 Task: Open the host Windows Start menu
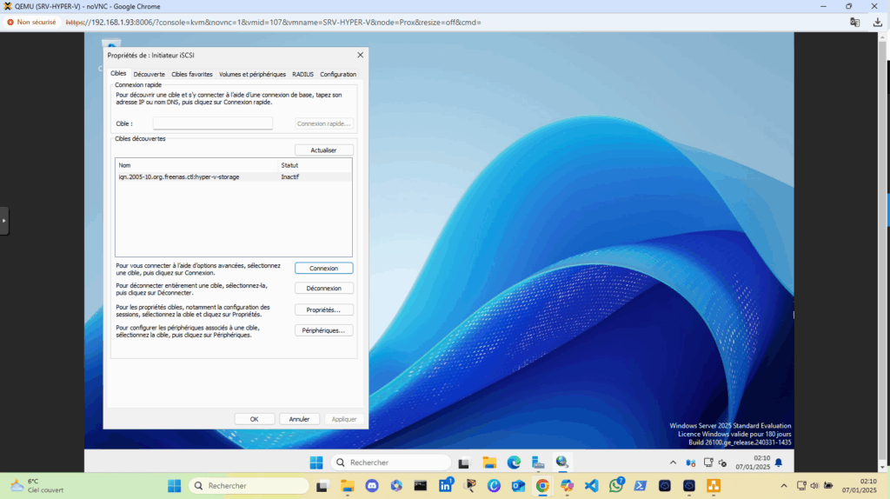click(174, 486)
